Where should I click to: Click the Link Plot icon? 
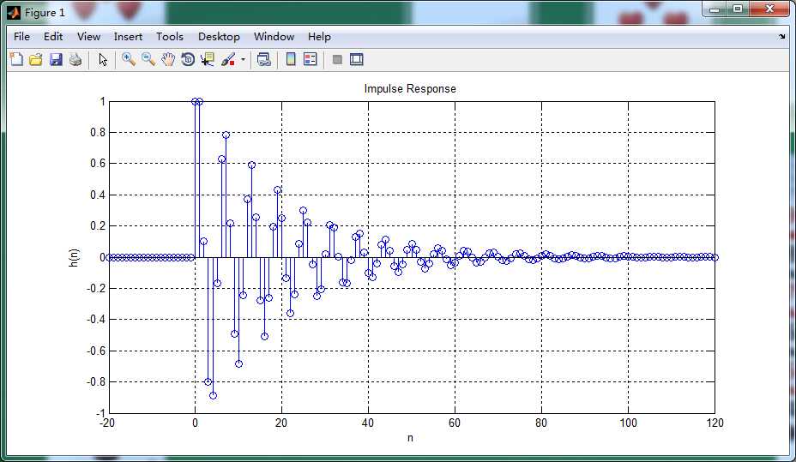coord(264,59)
